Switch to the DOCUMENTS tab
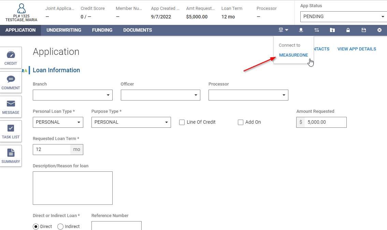The height and width of the screenshot is (230, 387). 137,30
